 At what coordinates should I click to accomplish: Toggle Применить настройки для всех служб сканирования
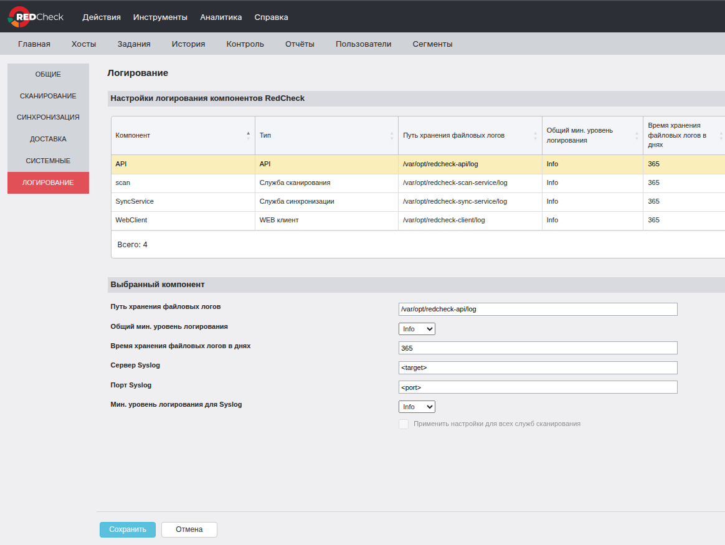tap(404, 424)
